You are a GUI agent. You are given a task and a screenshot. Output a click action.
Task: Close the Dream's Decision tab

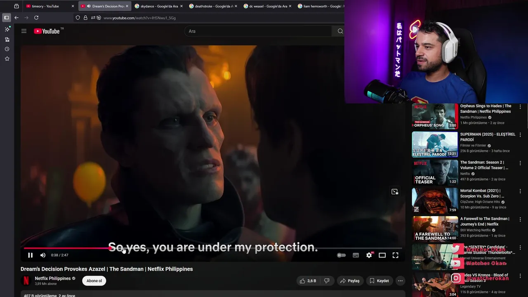tap(127, 6)
